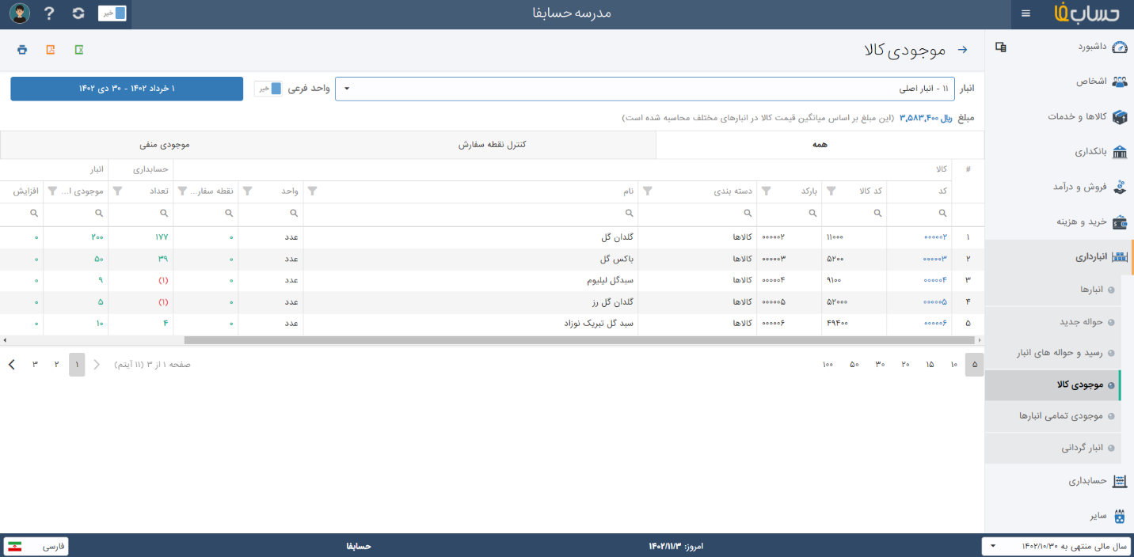Click the search field under the تعداد column
1134x557 pixels.
click(140, 214)
